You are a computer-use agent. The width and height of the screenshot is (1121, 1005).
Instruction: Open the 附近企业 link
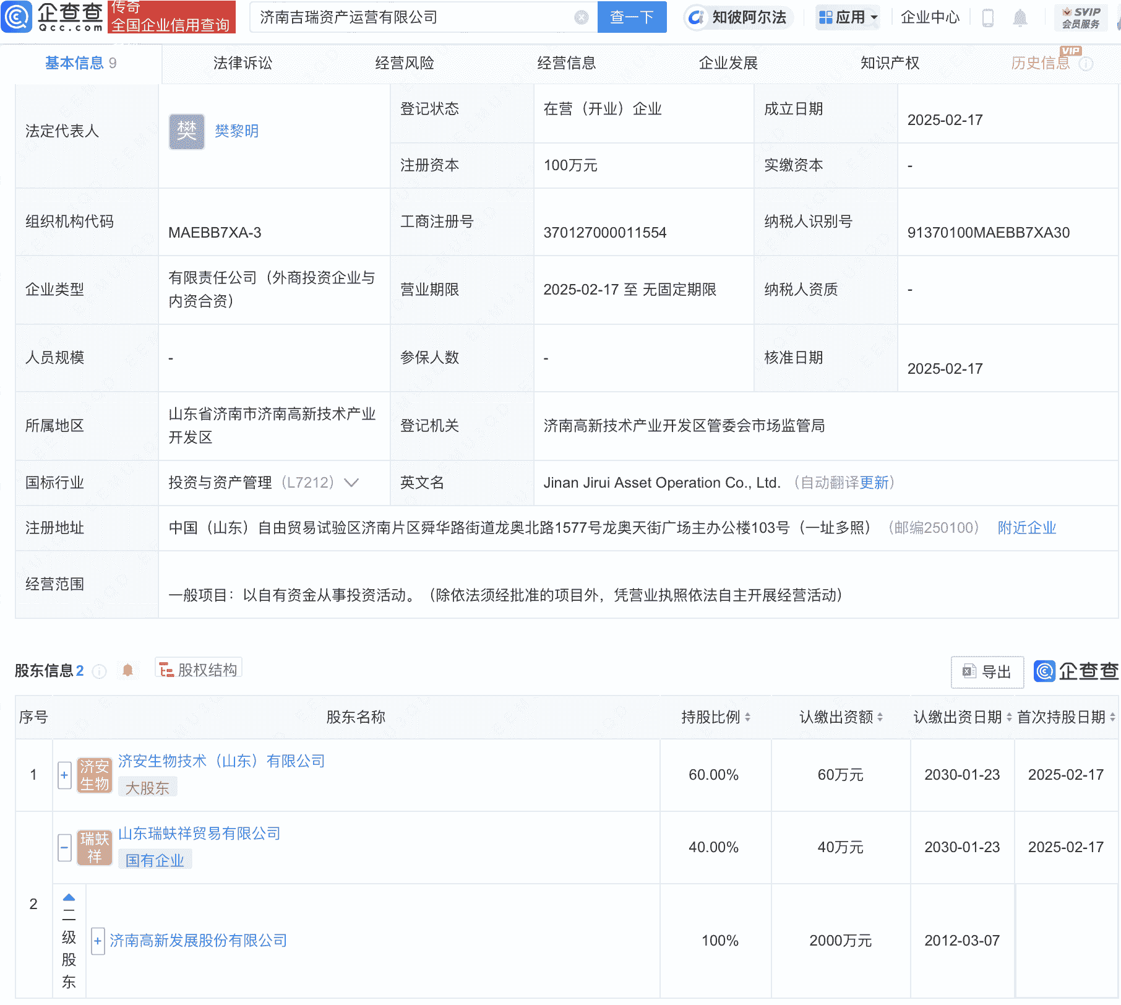(1026, 528)
